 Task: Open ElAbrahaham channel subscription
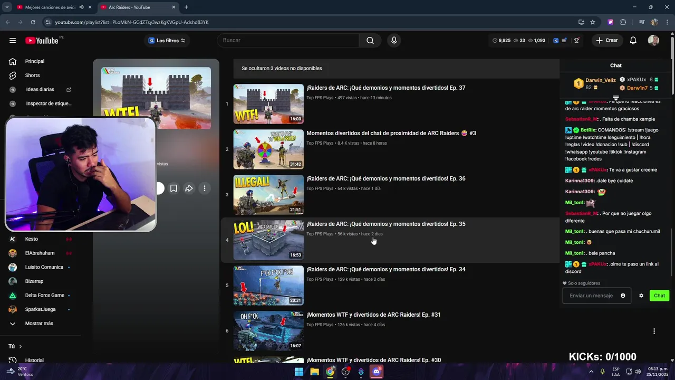40,253
